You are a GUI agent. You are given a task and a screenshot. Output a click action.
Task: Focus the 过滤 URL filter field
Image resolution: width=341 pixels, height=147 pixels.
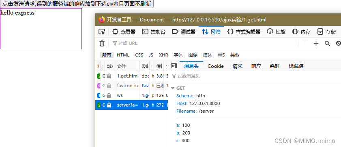coord(204,43)
